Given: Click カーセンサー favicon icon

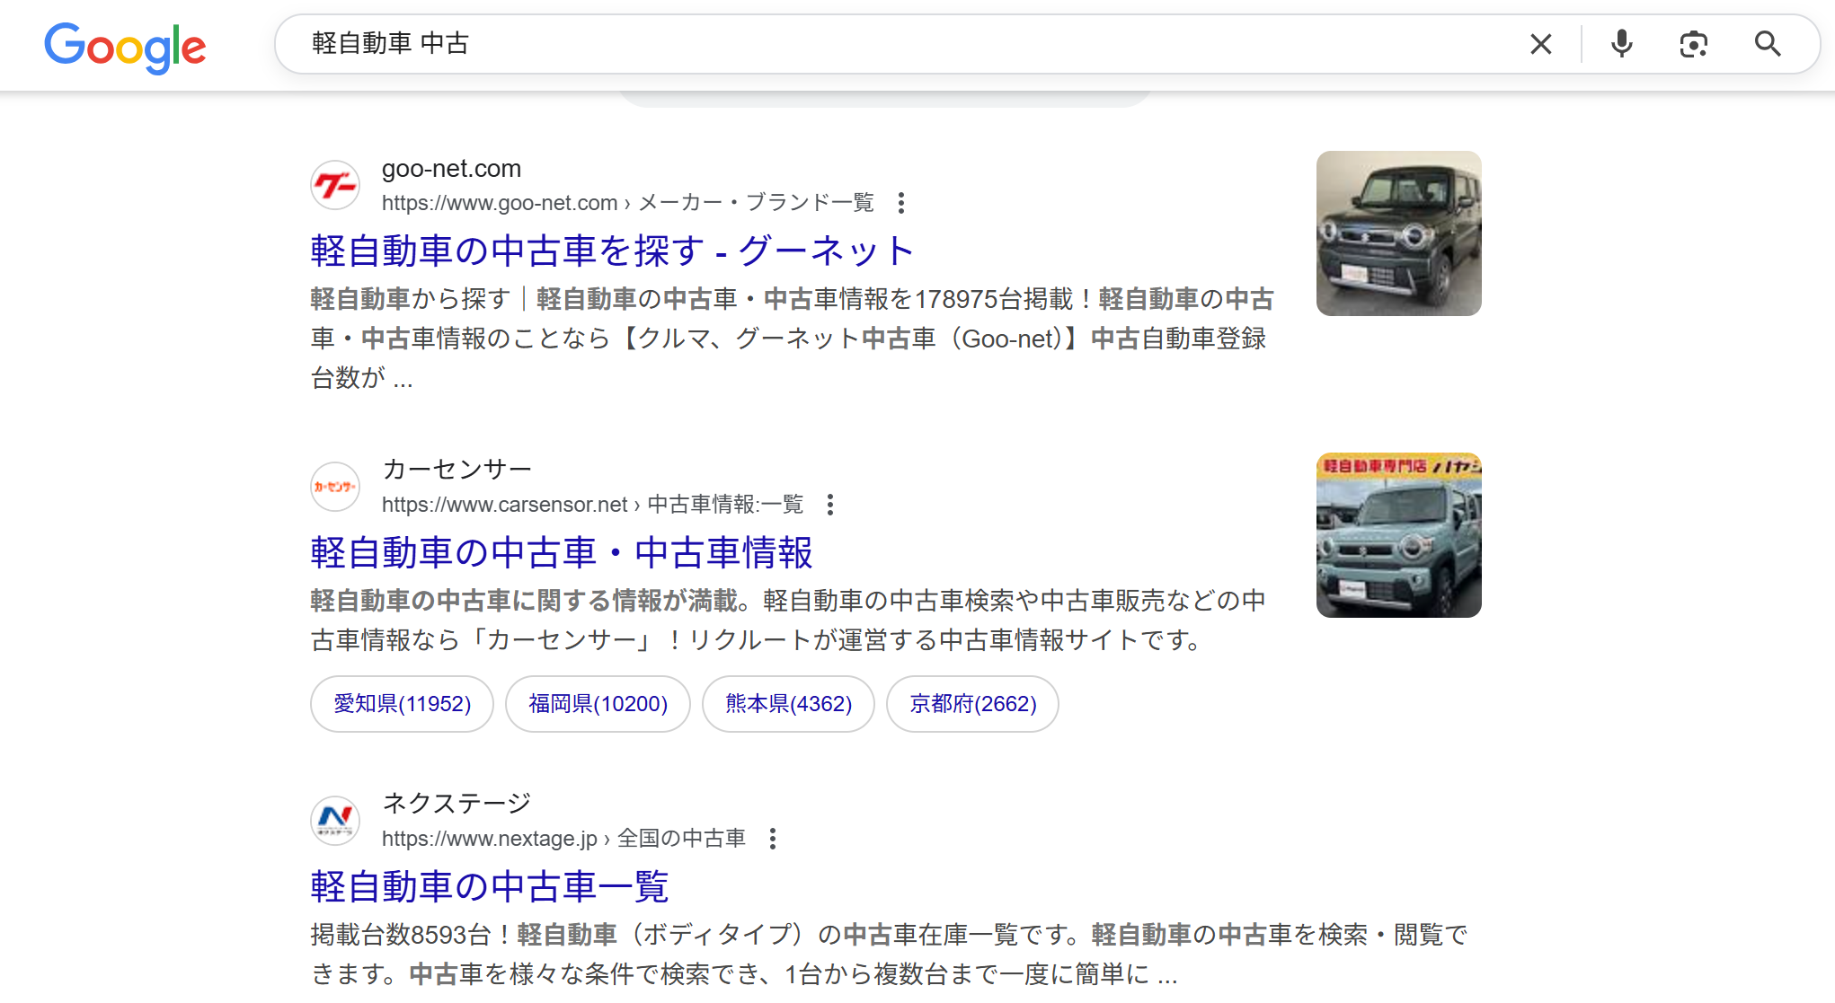Looking at the screenshot, I should 335,487.
